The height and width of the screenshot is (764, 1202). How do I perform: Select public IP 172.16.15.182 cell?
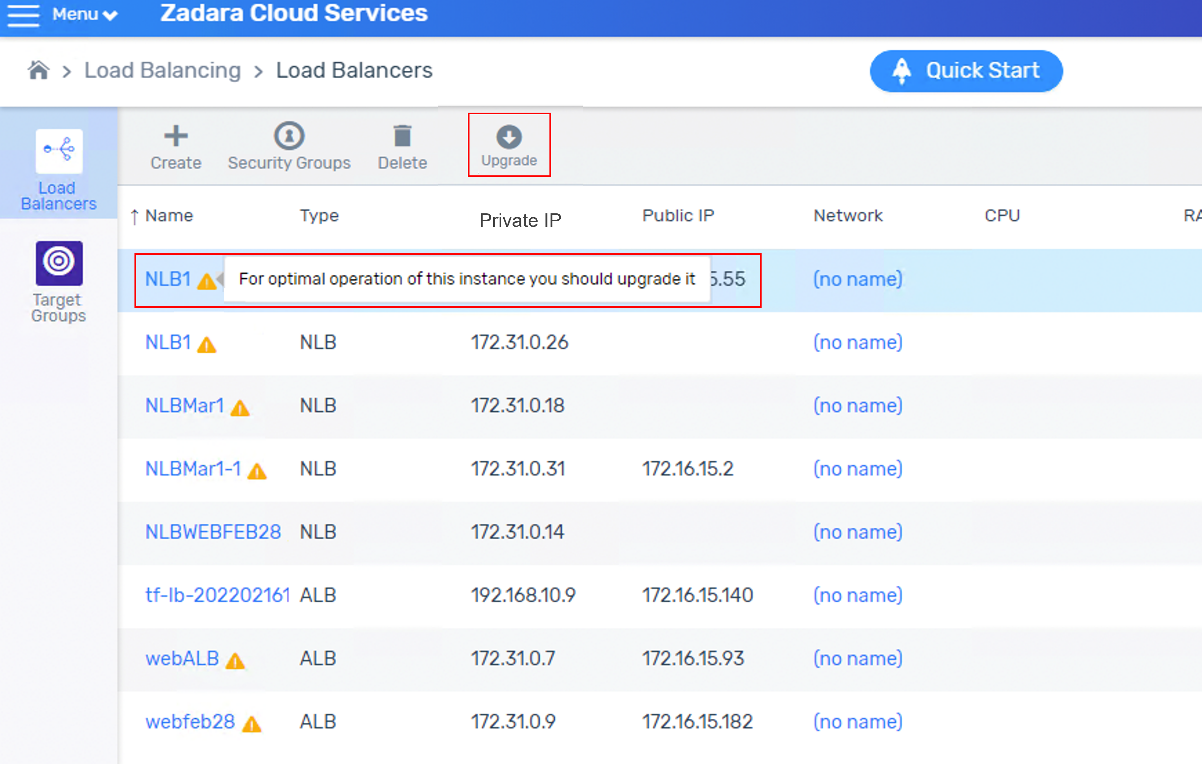[697, 722]
